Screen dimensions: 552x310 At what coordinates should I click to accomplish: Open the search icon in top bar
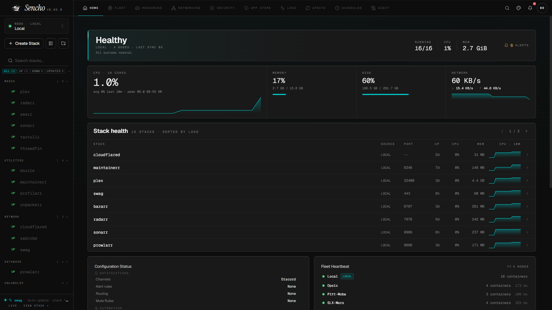pos(507,8)
